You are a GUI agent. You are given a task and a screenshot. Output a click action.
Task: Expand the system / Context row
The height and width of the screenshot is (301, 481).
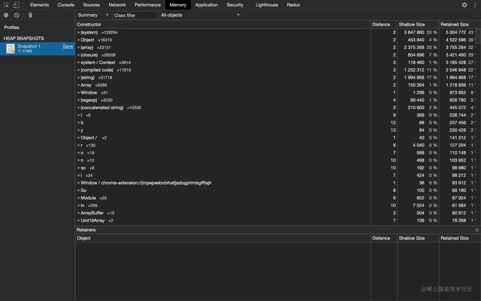tap(79, 62)
